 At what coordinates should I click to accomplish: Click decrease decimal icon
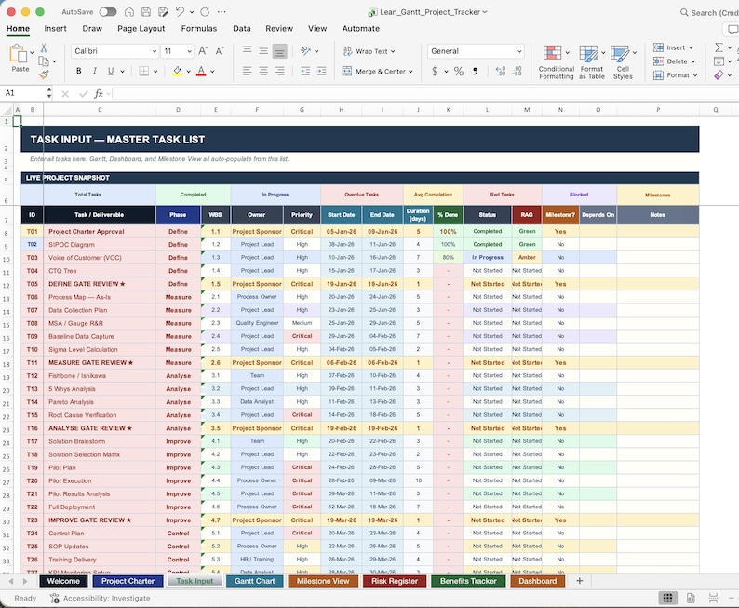517,71
